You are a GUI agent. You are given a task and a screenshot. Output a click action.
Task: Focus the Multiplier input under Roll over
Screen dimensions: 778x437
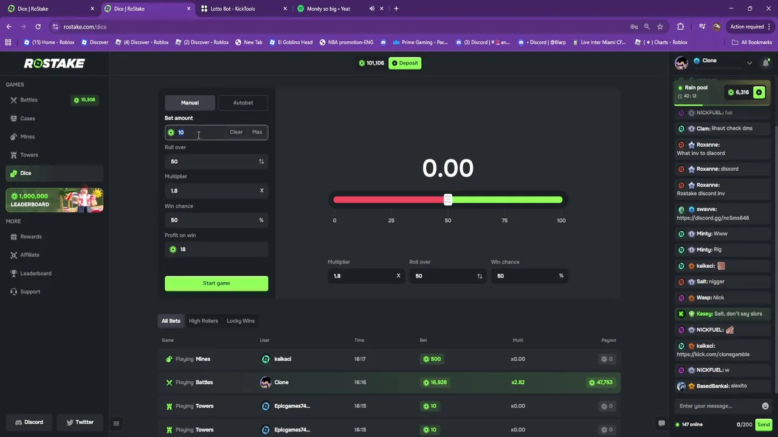216,191
